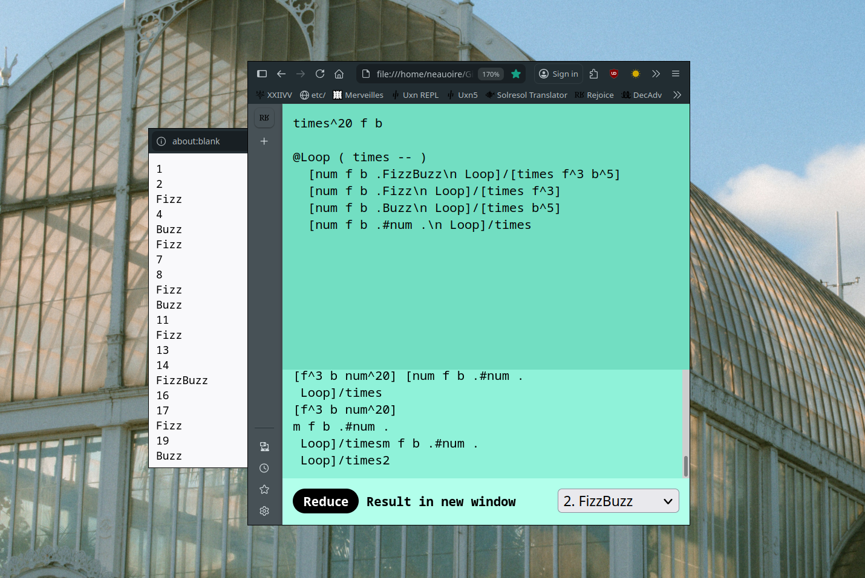Select the Rejoice vertical tab
The height and width of the screenshot is (578, 865).
point(264,118)
